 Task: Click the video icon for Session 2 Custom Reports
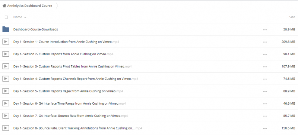point(6,54)
